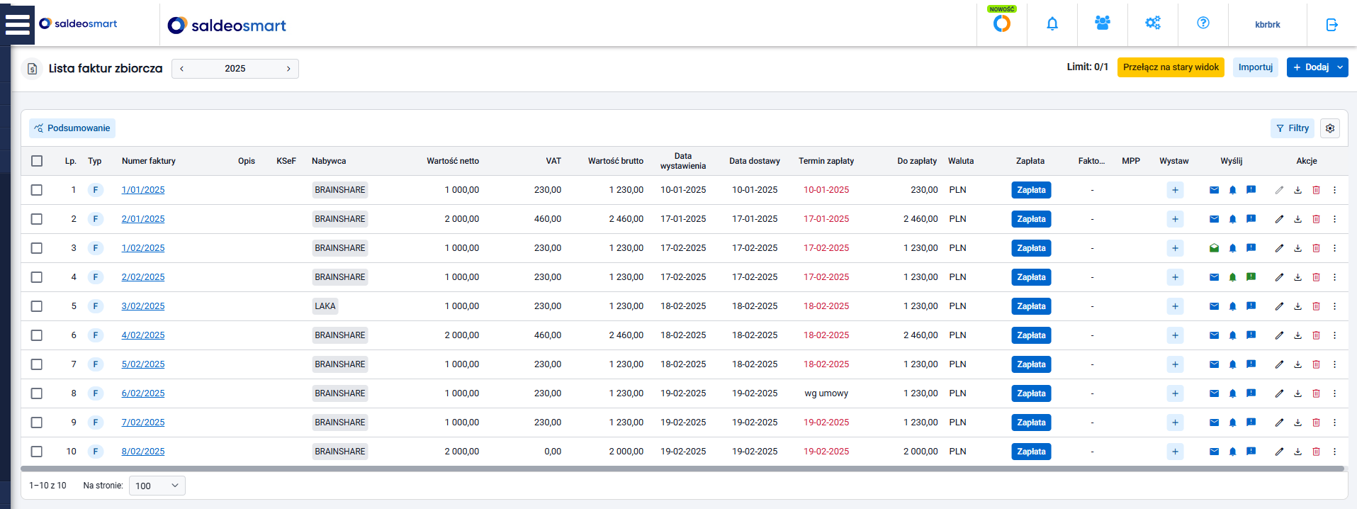Mark the checkbox for invoice 5/02/2025
The width and height of the screenshot is (1357, 509).
click(37, 364)
